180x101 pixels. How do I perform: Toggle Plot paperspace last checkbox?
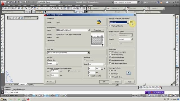(x=110, y=61)
